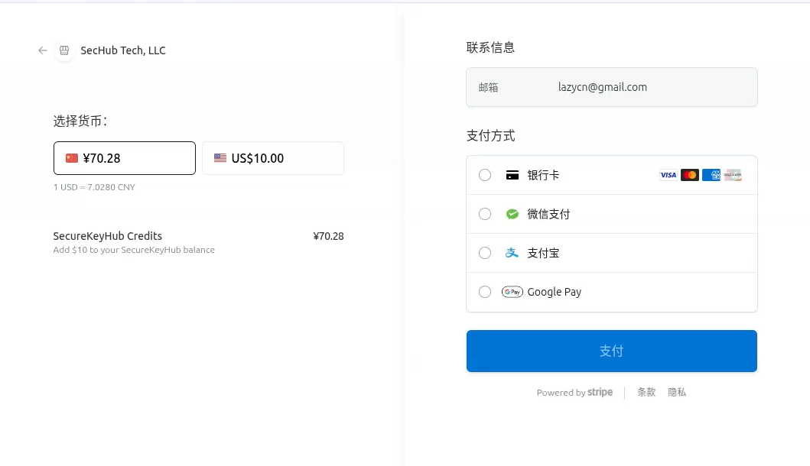
Task: Choose the ¥70.28 CNY currency option
Action: point(125,158)
